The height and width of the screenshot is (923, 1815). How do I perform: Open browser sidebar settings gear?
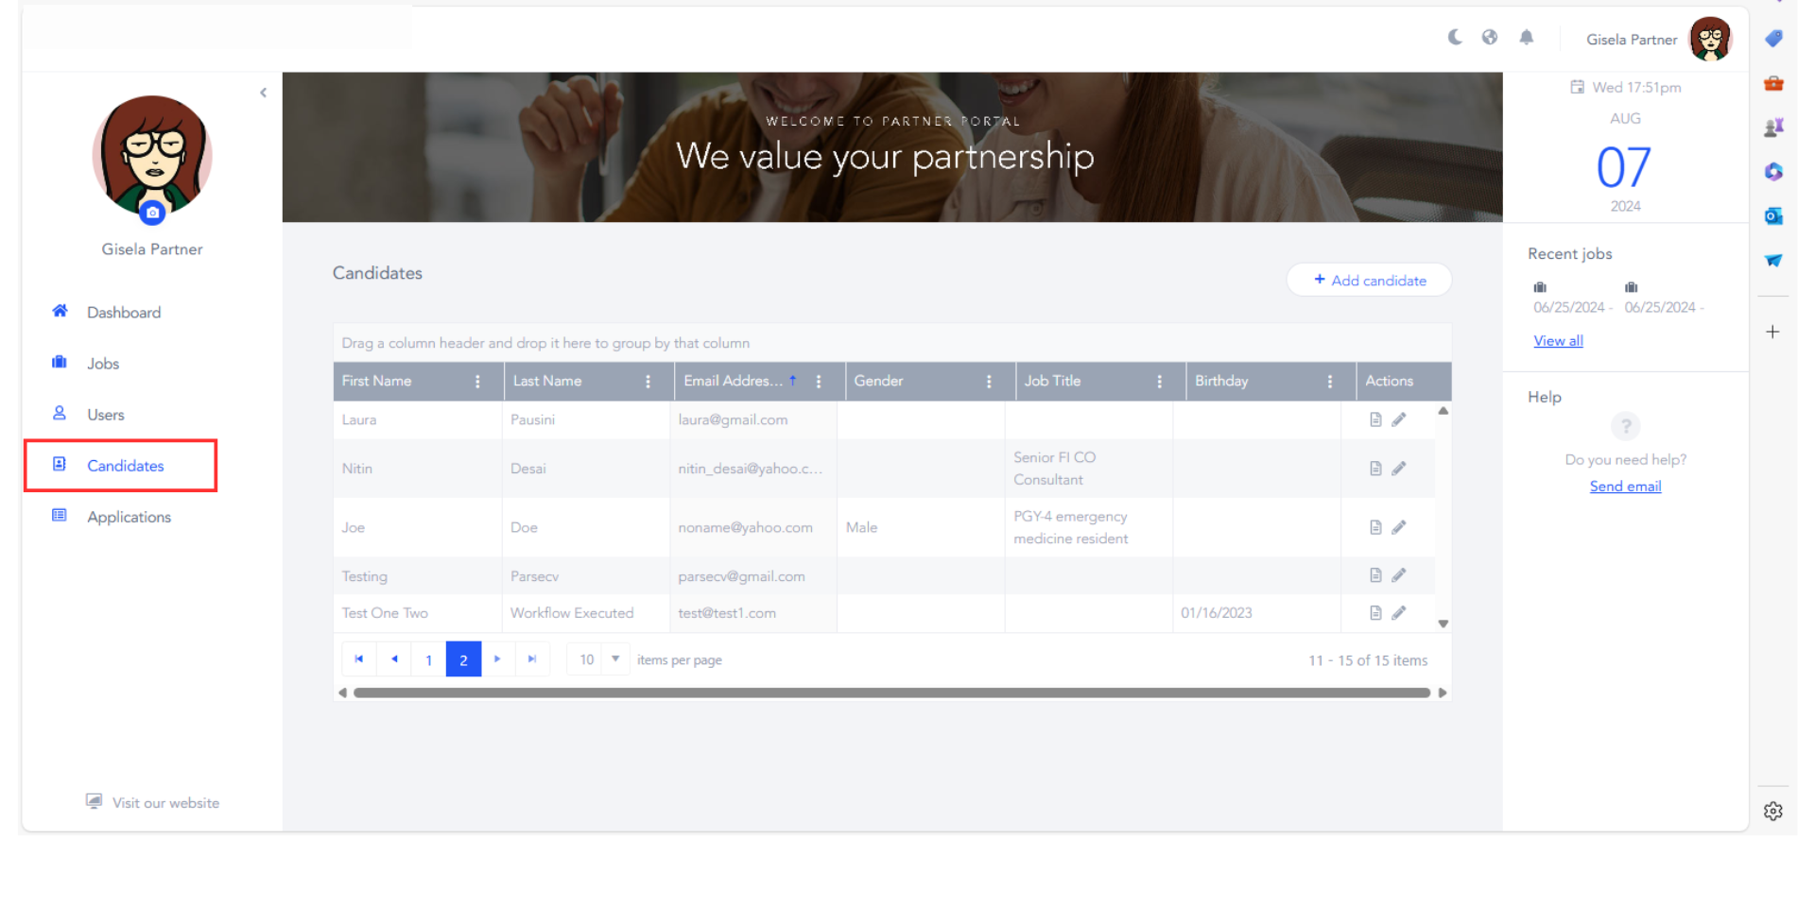(x=1773, y=811)
